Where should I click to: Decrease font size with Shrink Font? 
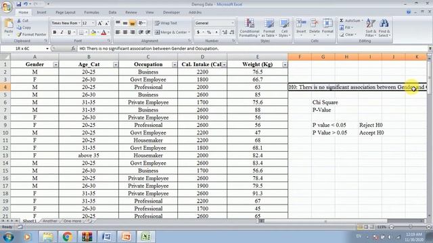coord(107,23)
